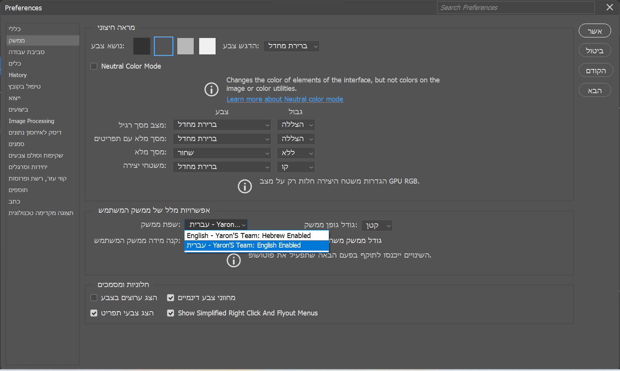Choose English - Yaron'S Team: Hebrew Enabled option
This screenshot has width=620, height=371.
(x=257, y=236)
